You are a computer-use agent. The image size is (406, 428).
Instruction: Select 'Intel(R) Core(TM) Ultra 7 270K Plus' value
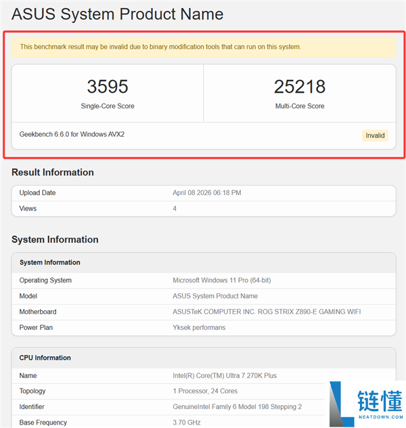[x=225, y=376]
